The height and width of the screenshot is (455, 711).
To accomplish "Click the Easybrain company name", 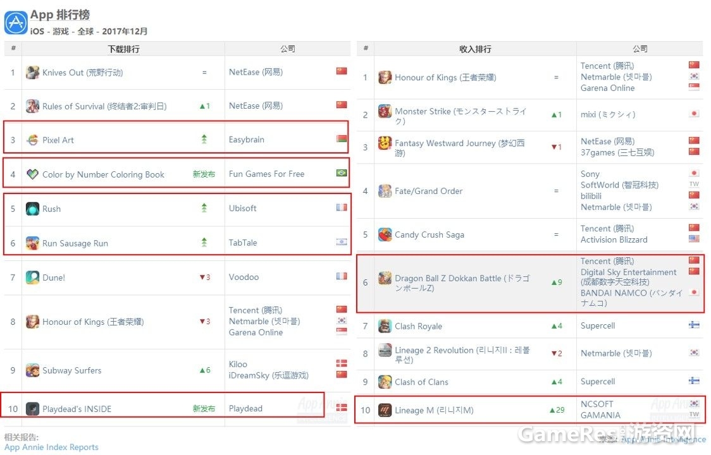I will pyautogui.click(x=246, y=140).
